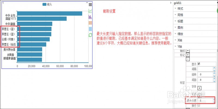This screenshot has height=109, width=218.
Task: Click the 云烟（印象）axis label
Action: [x=8, y=39]
